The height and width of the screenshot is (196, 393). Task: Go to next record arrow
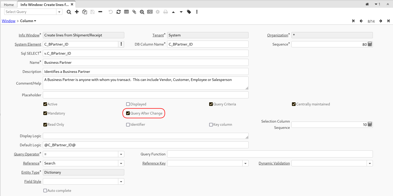(x=381, y=21)
